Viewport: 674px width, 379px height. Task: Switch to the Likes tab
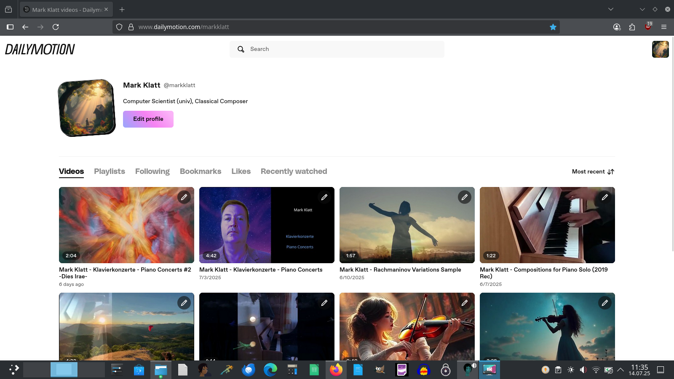click(x=241, y=171)
